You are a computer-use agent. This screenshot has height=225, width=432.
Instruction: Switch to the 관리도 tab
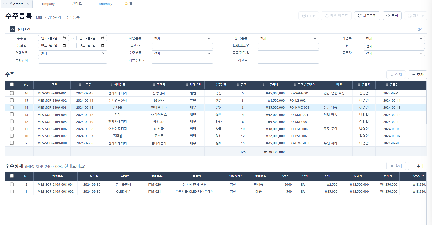[x=77, y=4]
